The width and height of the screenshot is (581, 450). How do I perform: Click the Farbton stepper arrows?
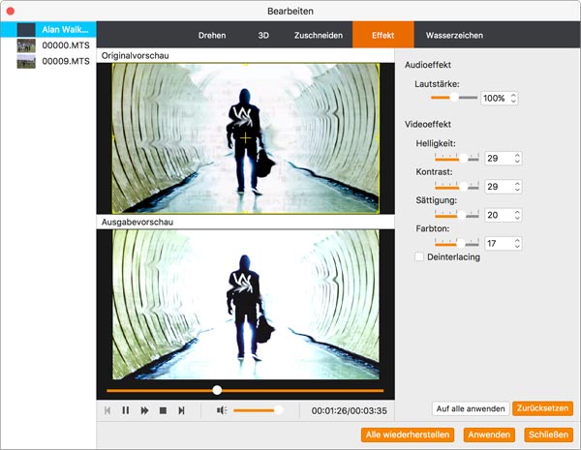[x=517, y=243]
